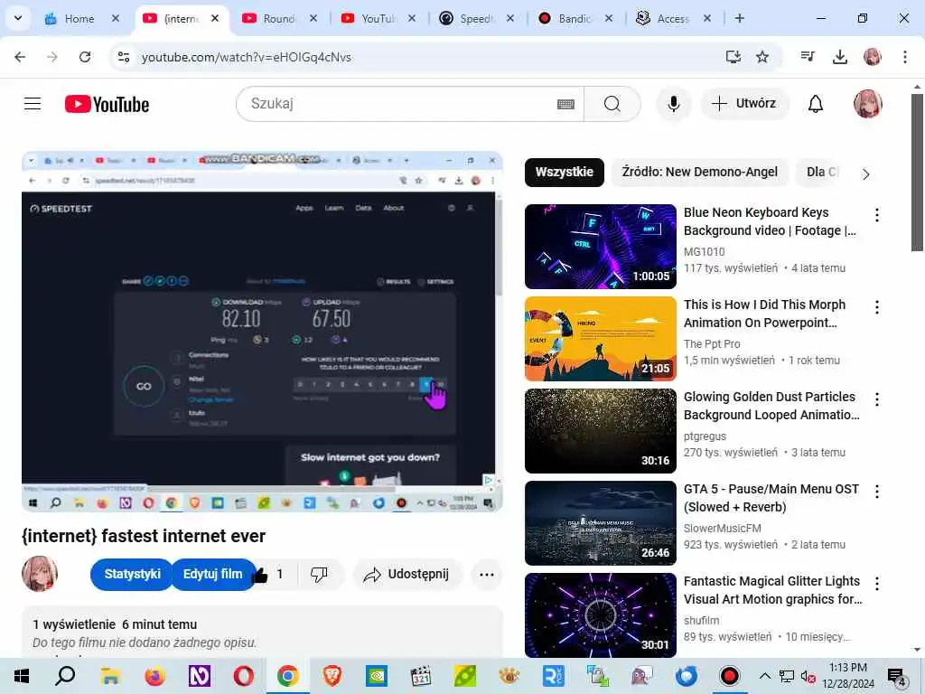Open Glowing Golden Dust Particles thumbnail
The height and width of the screenshot is (694, 925).
pyautogui.click(x=600, y=431)
